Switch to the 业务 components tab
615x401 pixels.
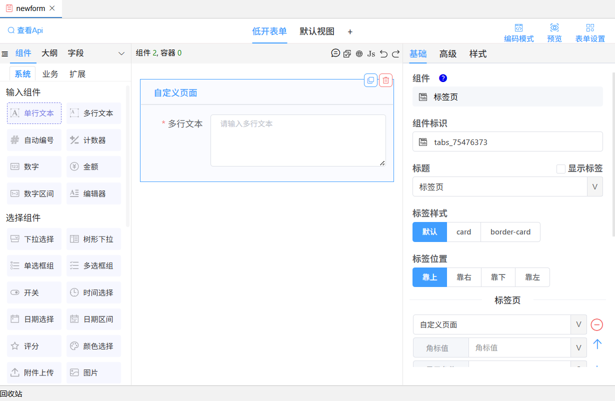click(x=50, y=74)
